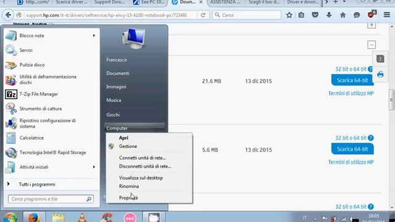The width and height of the screenshot is (395, 222).
Task: Open Firefox hamburger menu
Action: click(387, 15)
